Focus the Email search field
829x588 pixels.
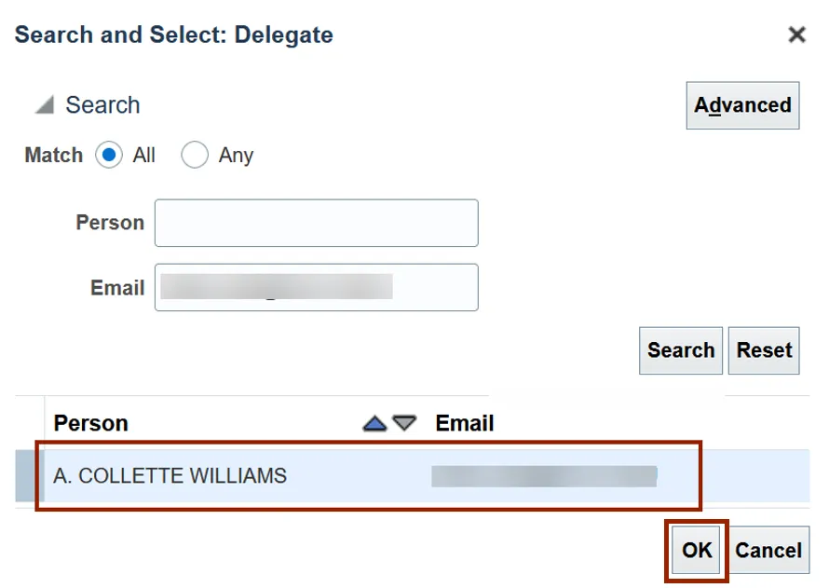[x=316, y=287]
